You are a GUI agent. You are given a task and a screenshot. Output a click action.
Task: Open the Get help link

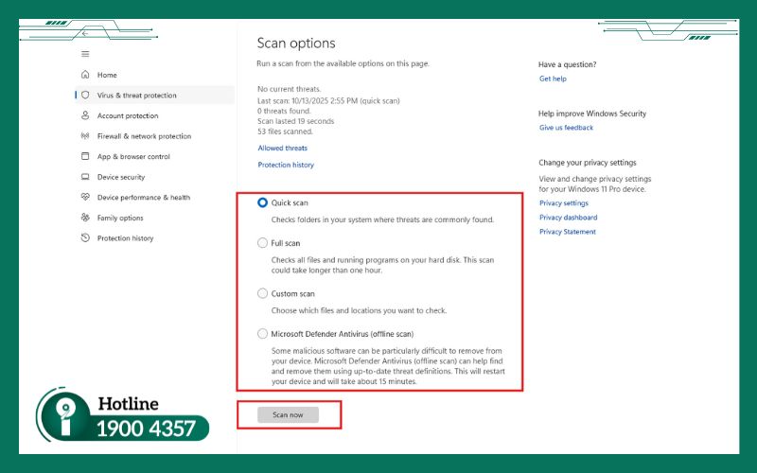[x=553, y=79]
